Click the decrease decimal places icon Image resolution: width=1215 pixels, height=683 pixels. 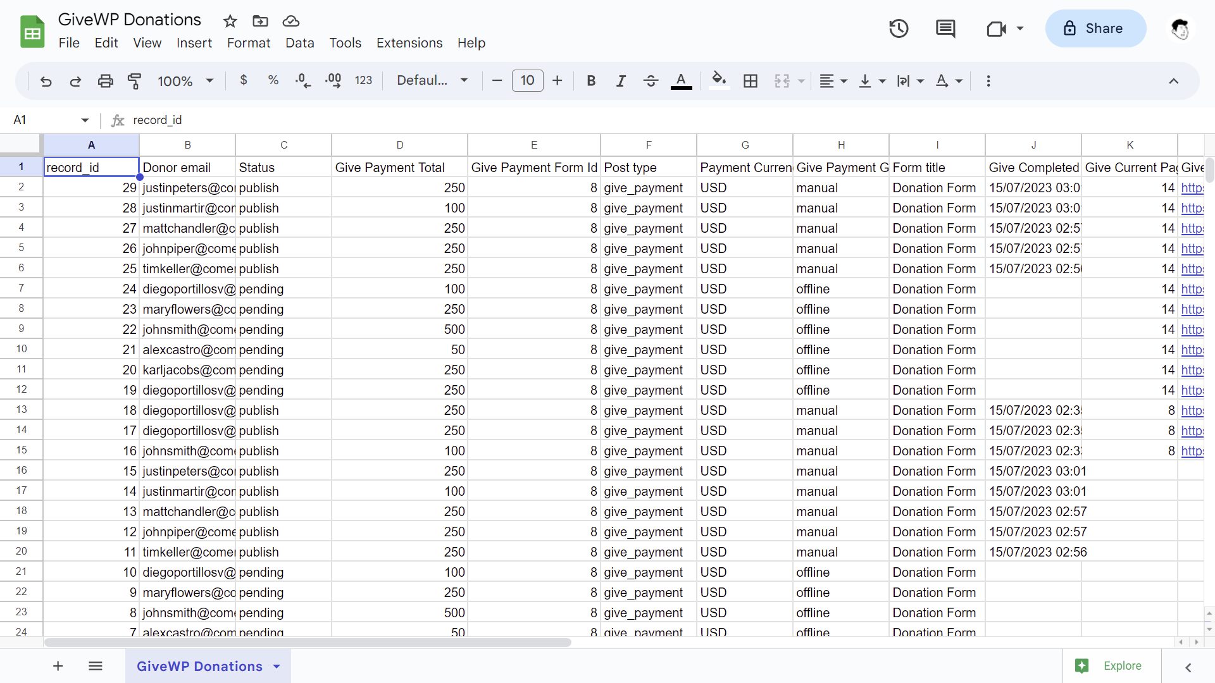(302, 80)
